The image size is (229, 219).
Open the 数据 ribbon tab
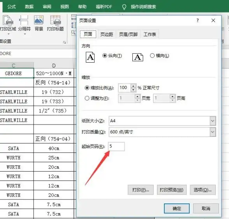click(29, 7)
